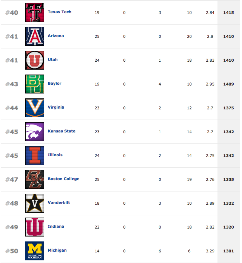Click the #44 rank for Virginia

coord(12,108)
